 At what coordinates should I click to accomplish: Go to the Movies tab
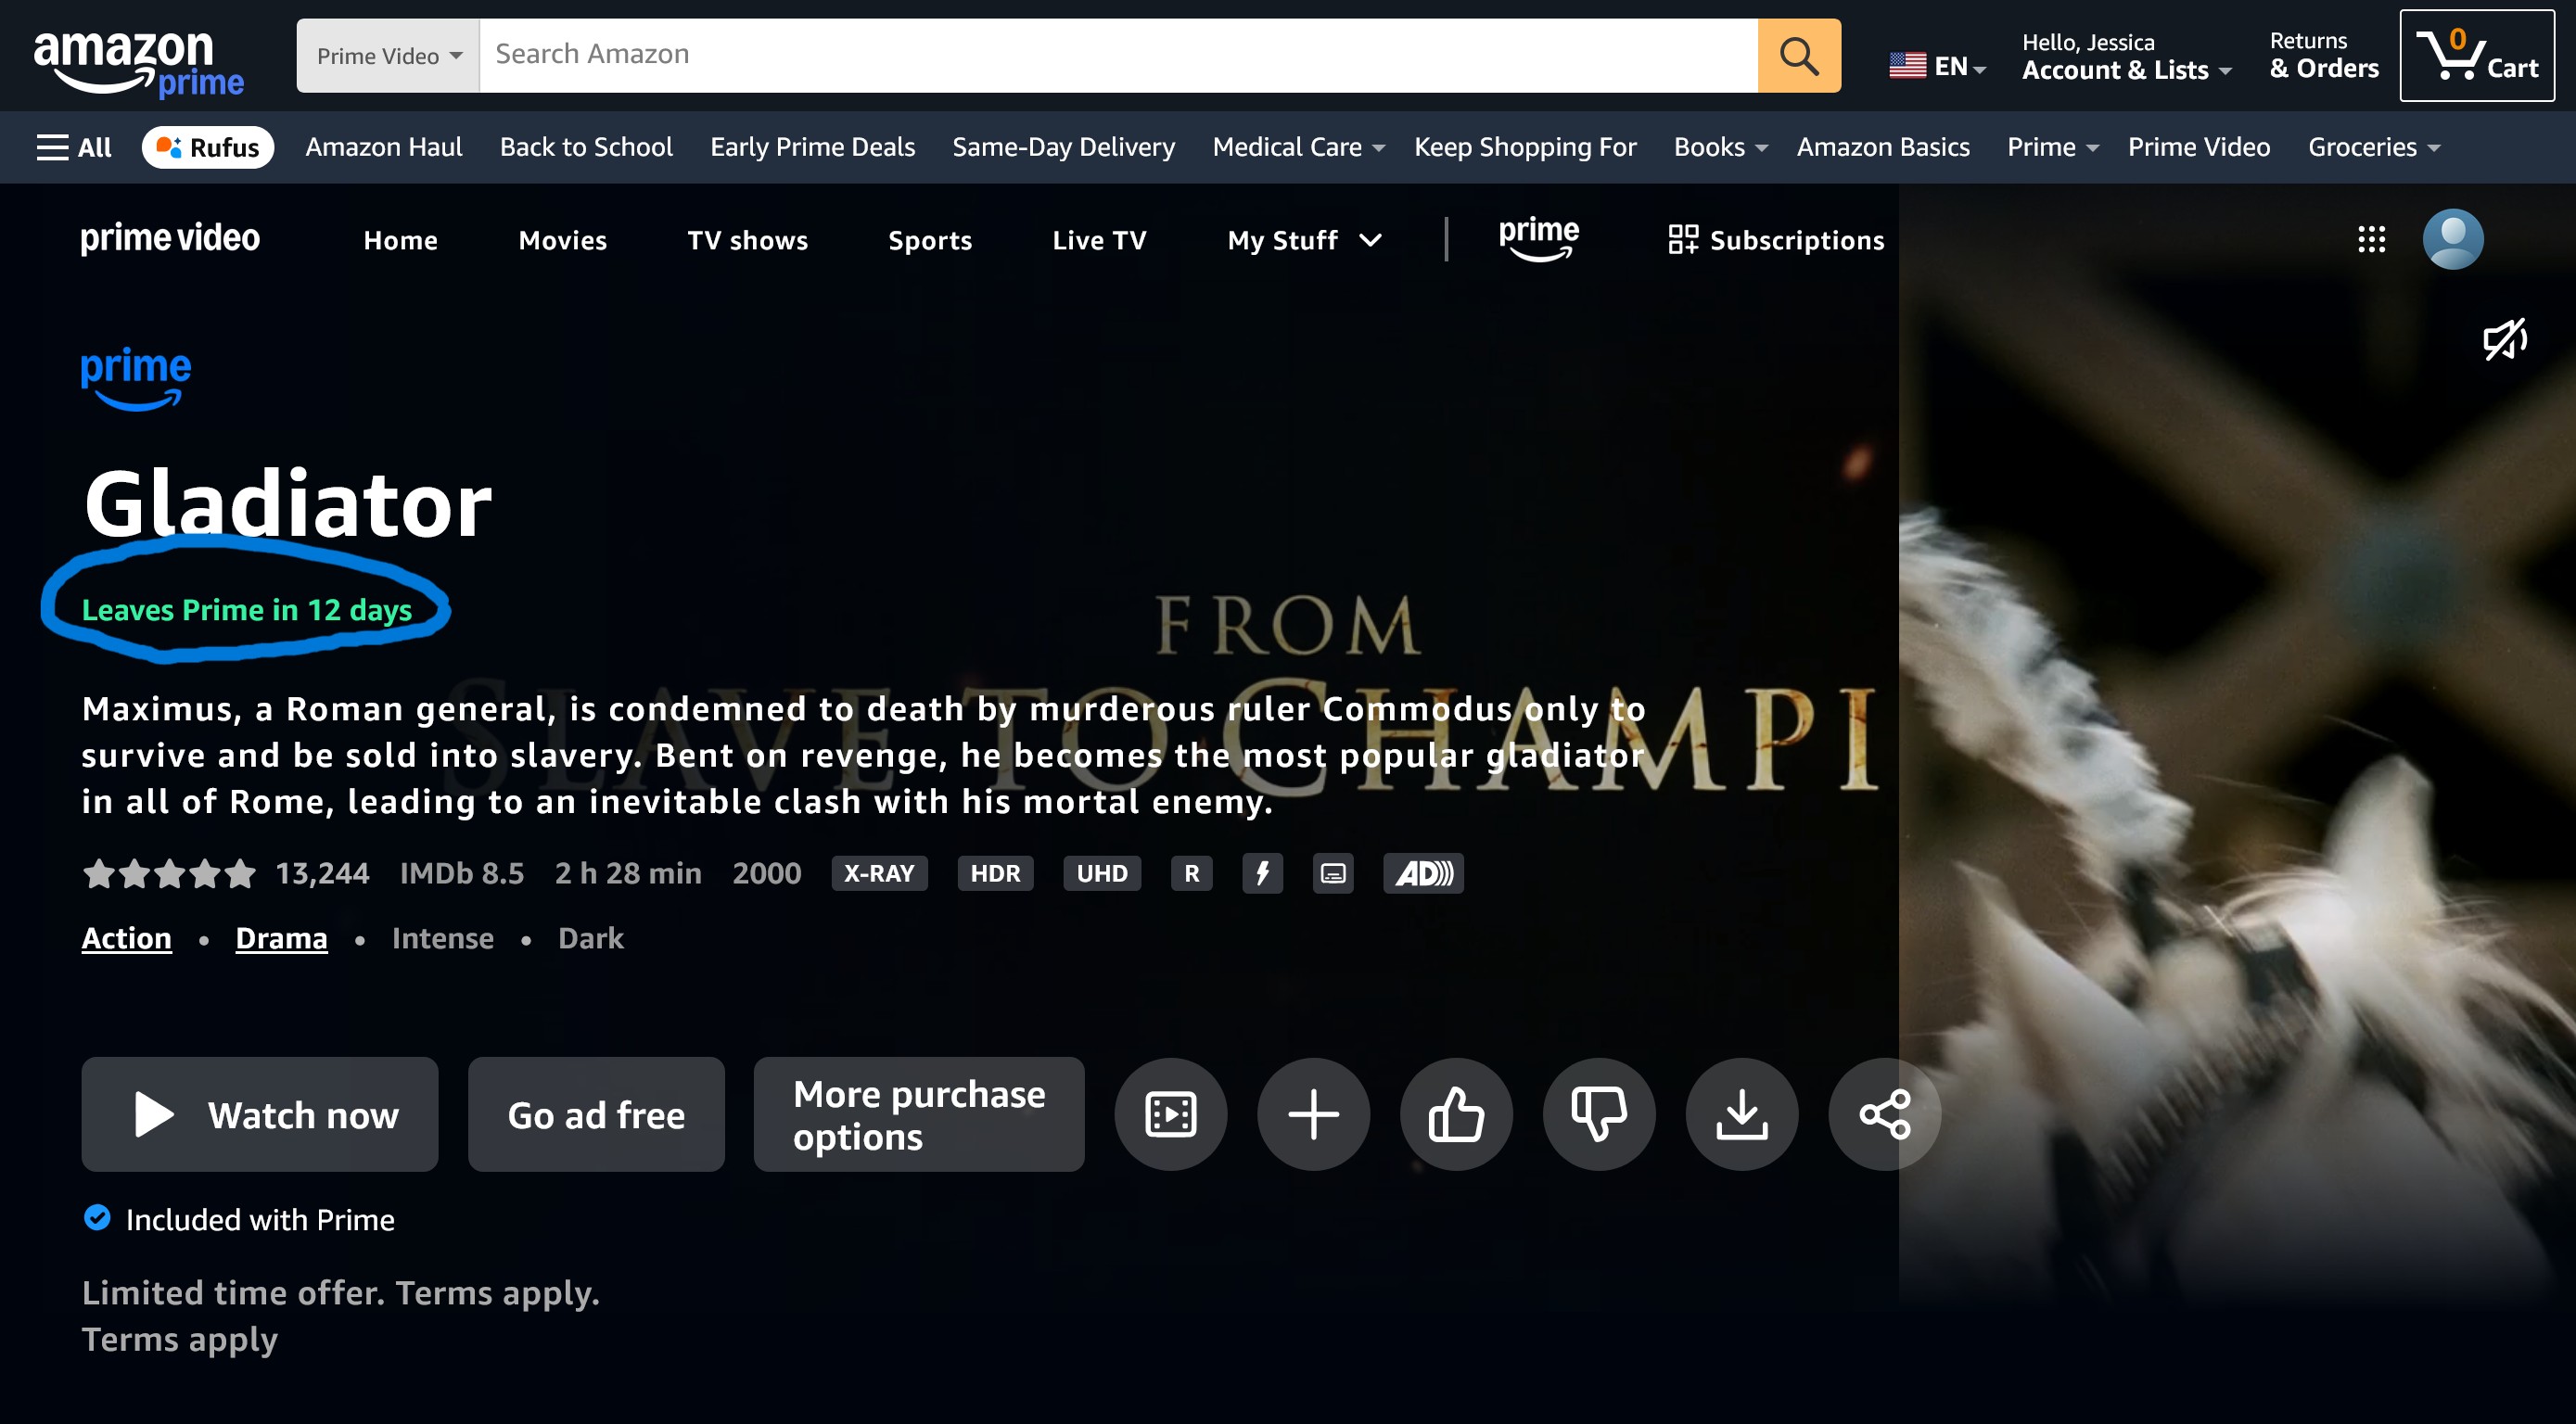(562, 240)
